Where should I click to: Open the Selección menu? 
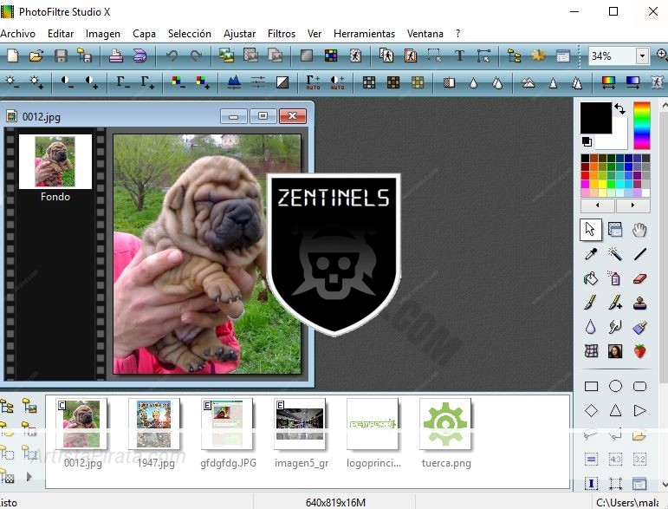190,34
